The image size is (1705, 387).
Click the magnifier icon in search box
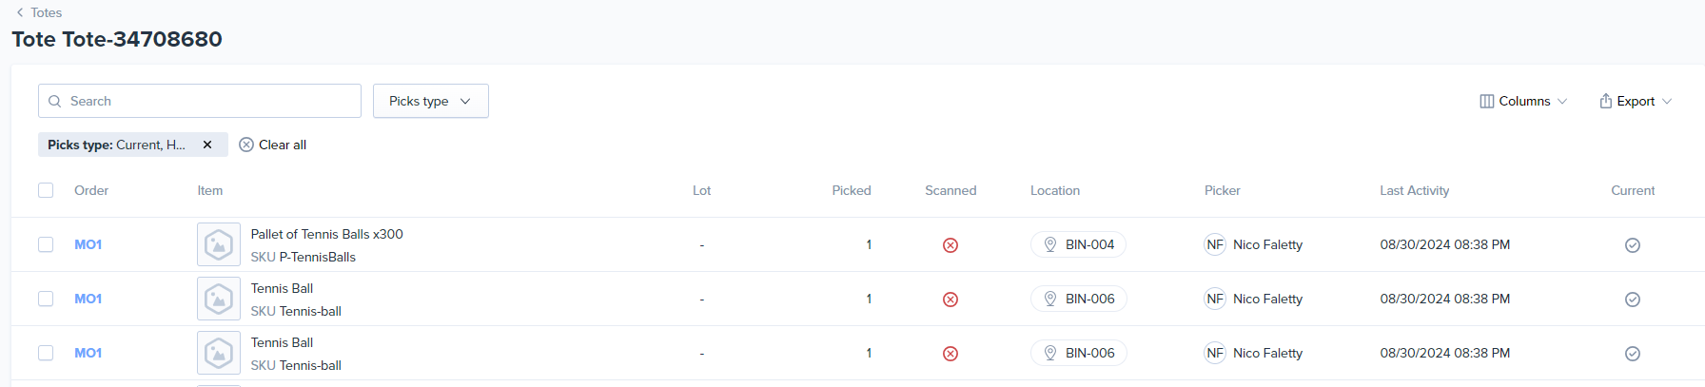55,101
